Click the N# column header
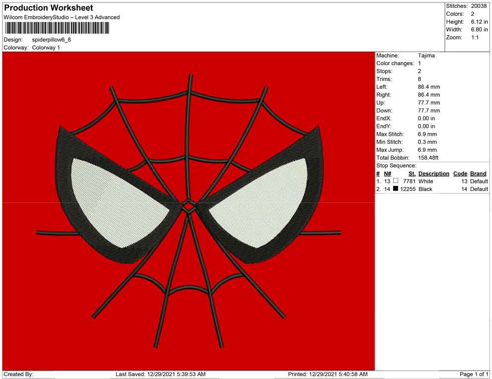 pyautogui.click(x=388, y=174)
